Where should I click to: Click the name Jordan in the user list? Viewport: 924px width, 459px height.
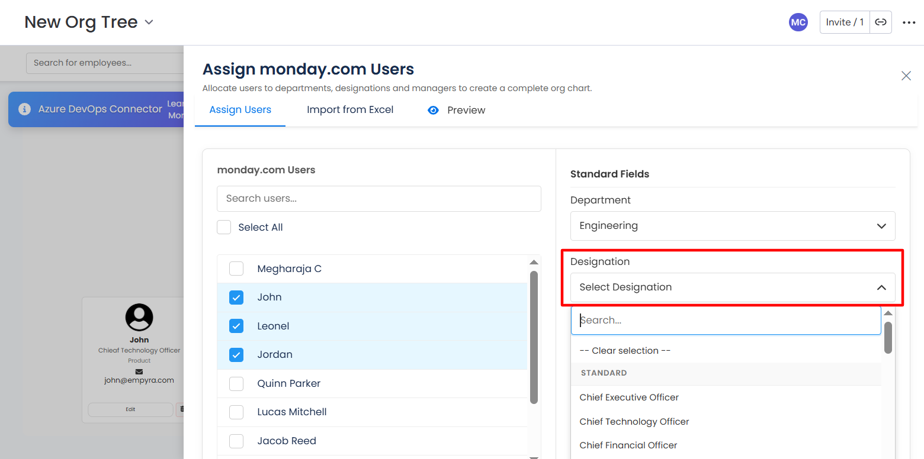[275, 355]
